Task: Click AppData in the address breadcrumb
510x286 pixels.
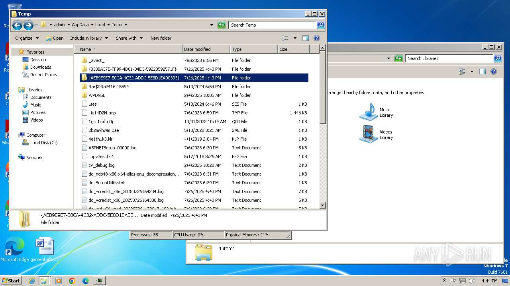Action: (80, 25)
